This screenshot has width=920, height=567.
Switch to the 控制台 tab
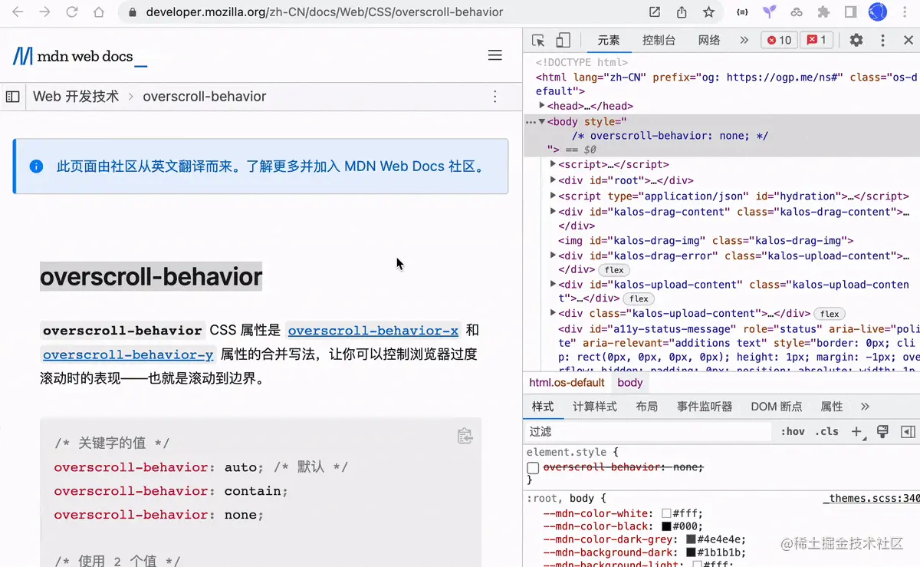(x=659, y=41)
